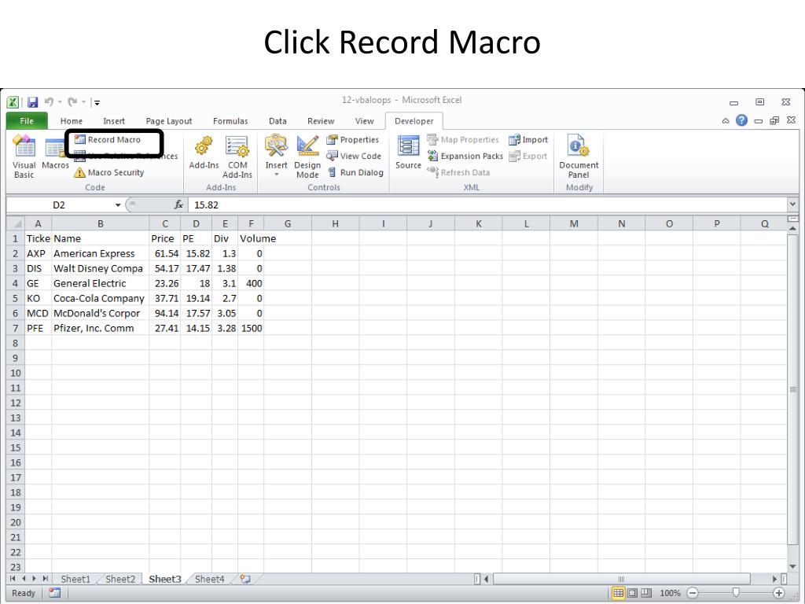Switch to the Data tab

278,121
